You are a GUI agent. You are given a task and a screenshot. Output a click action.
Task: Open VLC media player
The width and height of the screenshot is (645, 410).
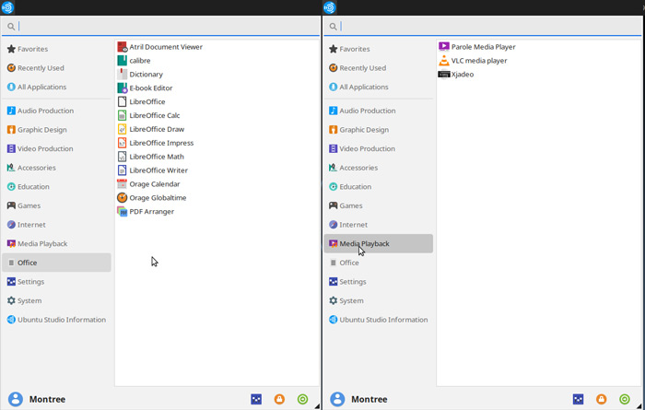(473, 61)
